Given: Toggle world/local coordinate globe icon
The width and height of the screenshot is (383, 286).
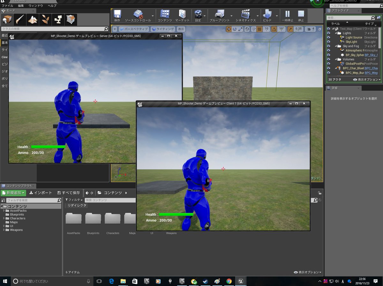Looking at the screenshot, I should click(x=247, y=29).
